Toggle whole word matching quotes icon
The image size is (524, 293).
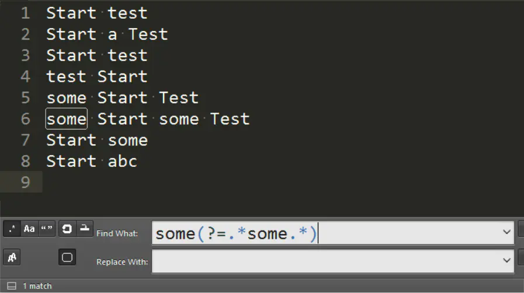tap(47, 229)
